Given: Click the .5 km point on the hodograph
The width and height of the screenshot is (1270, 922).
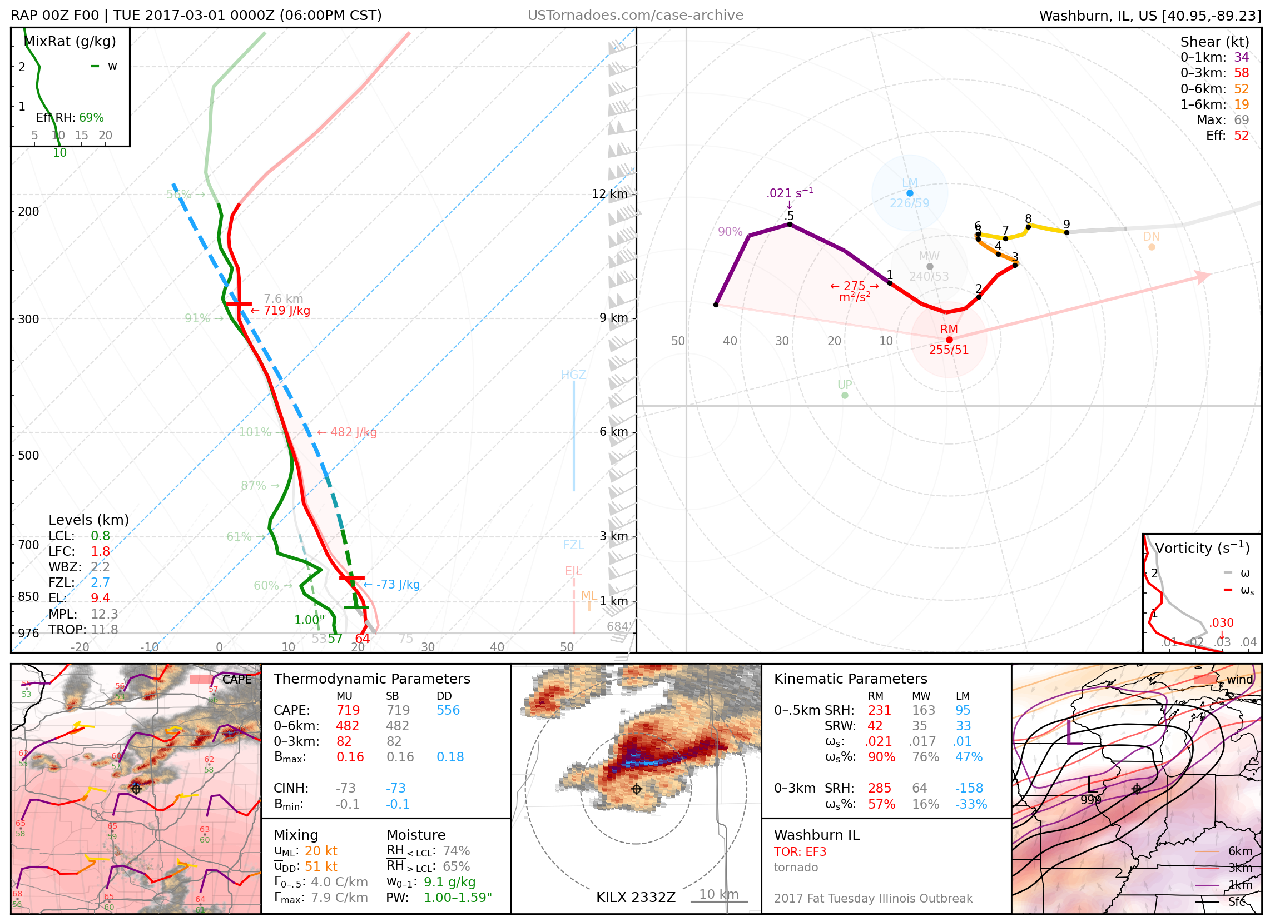Looking at the screenshot, I should [x=790, y=225].
